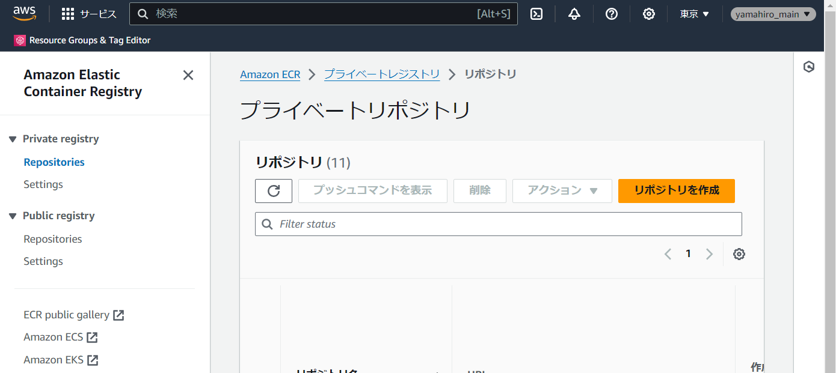Open table display preferences gear

[x=739, y=253]
